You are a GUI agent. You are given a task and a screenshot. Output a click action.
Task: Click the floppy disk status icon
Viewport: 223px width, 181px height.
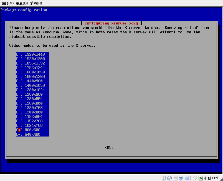click(x=175, y=178)
